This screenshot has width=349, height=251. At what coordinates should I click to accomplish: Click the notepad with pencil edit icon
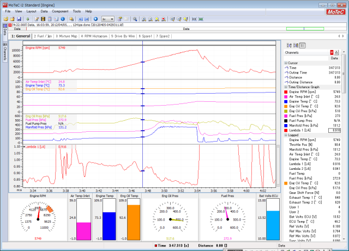point(37,19)
